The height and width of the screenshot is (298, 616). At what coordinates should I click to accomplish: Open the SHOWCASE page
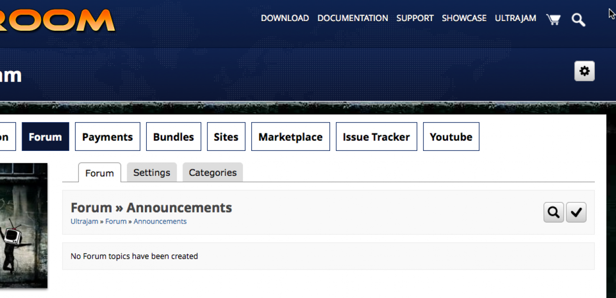click(464, 18)
